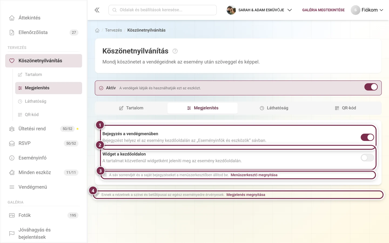Click the QR-kód icon in sidebar submenu
Image resolution: width=389 pixels, height=243 pixels.
[20, 115]
